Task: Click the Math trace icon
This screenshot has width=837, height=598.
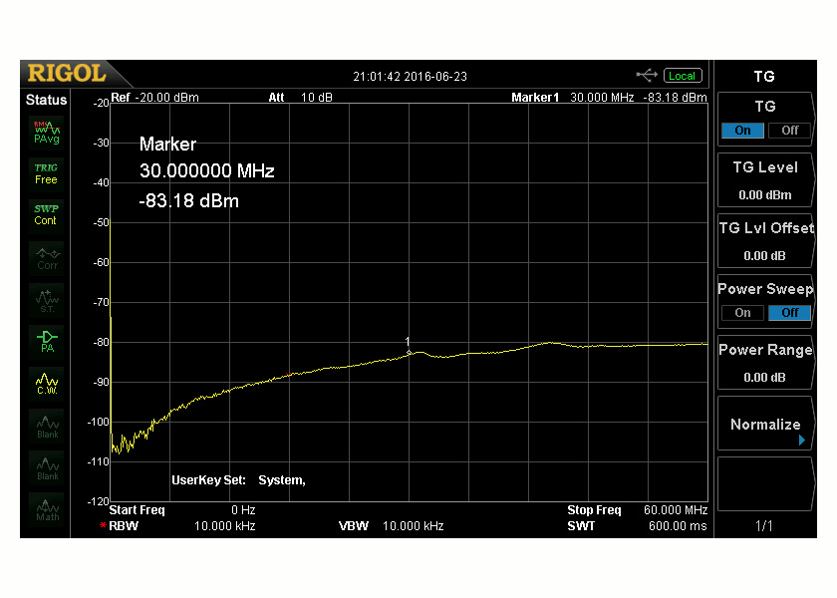Action: pos(46,509)
